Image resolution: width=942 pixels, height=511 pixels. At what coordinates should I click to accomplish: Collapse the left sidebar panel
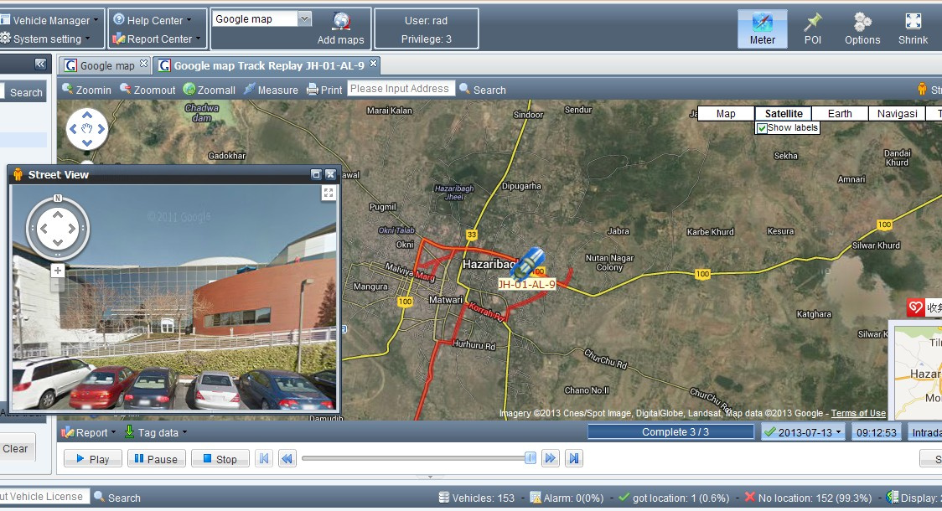(x=40, y=64)
